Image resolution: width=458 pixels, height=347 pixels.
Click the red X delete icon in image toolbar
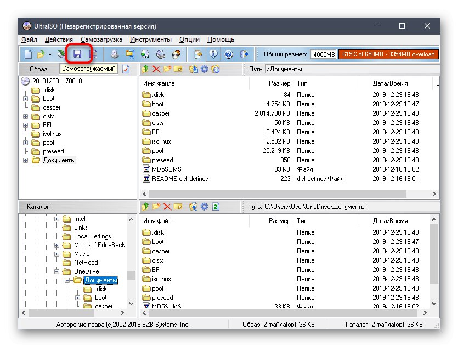pos(156,69)
